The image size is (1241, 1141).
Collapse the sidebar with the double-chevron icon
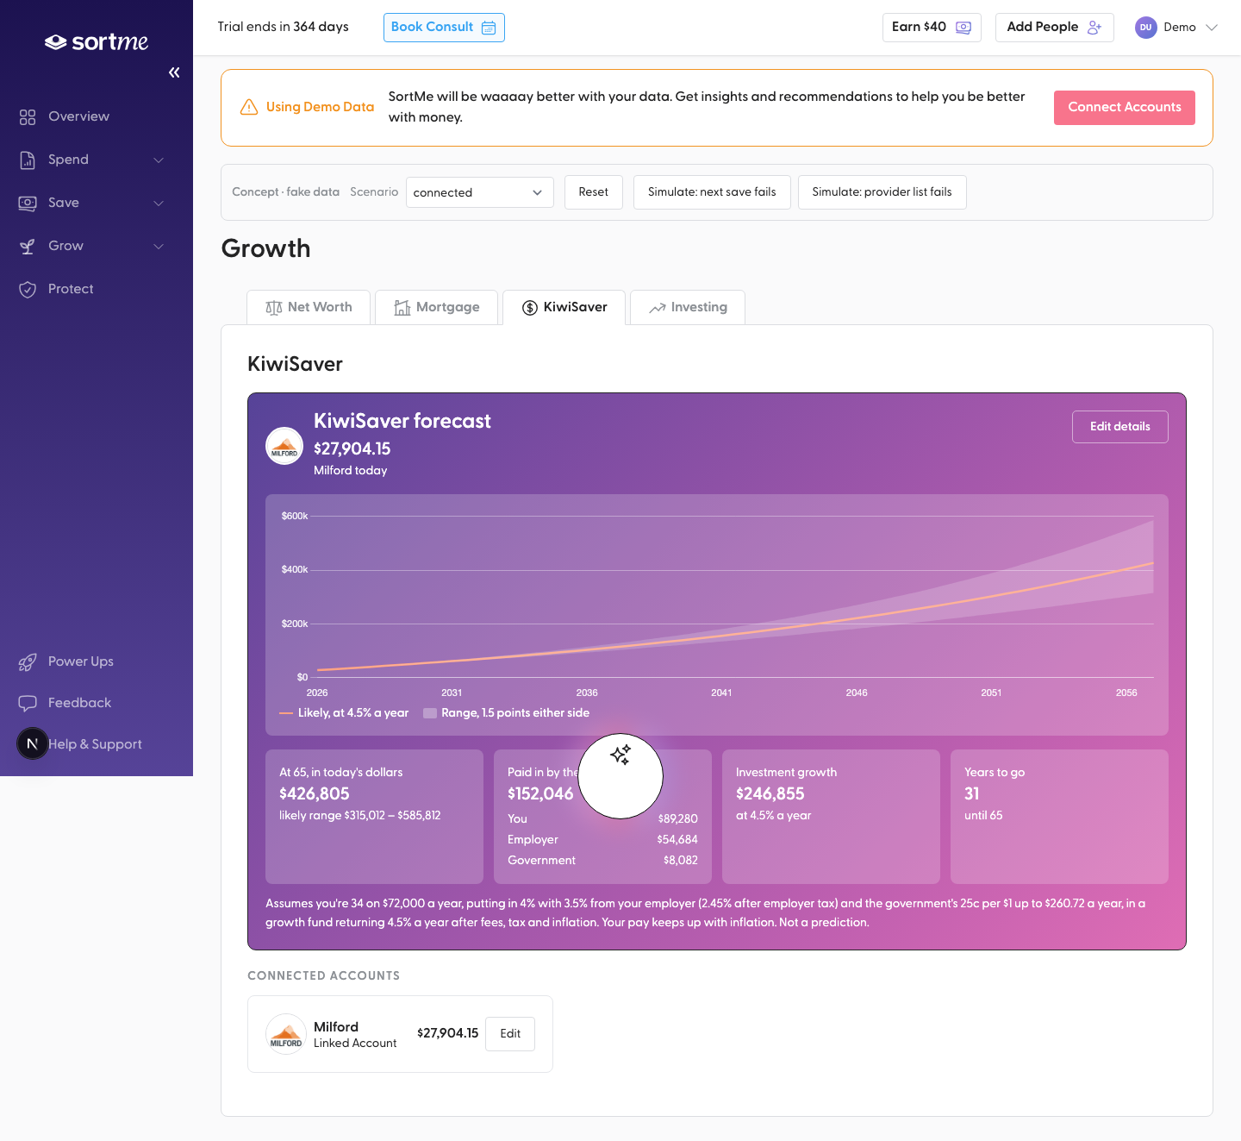[174, 72]
